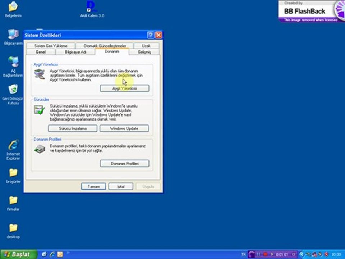Select the Bilgisayarım desktop icon

13,37
